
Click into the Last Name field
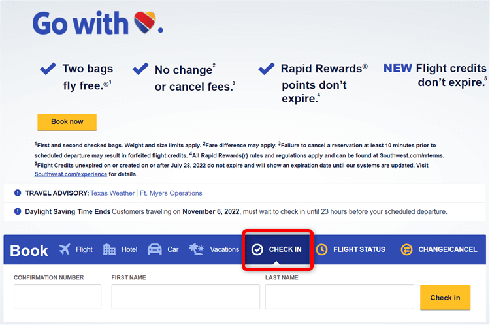click(339, 296)
